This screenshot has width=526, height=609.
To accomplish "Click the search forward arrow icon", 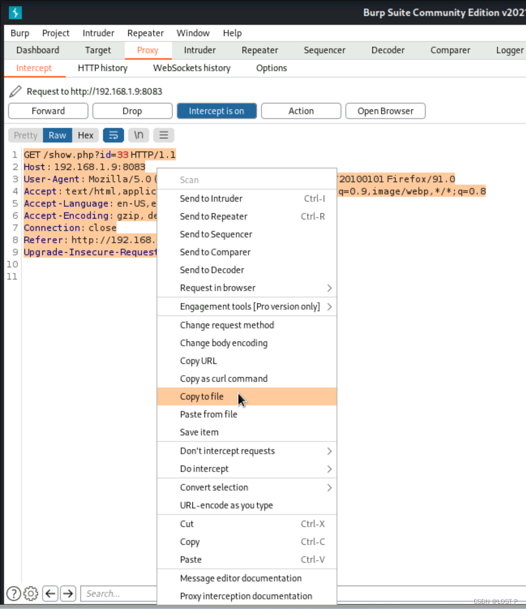I will 68,593.
